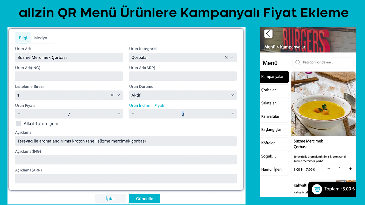Reduce soup quantity with minus in preview
Image resolution: width=365 pixels, height=205 pixels.
click(x=329, y=169)
